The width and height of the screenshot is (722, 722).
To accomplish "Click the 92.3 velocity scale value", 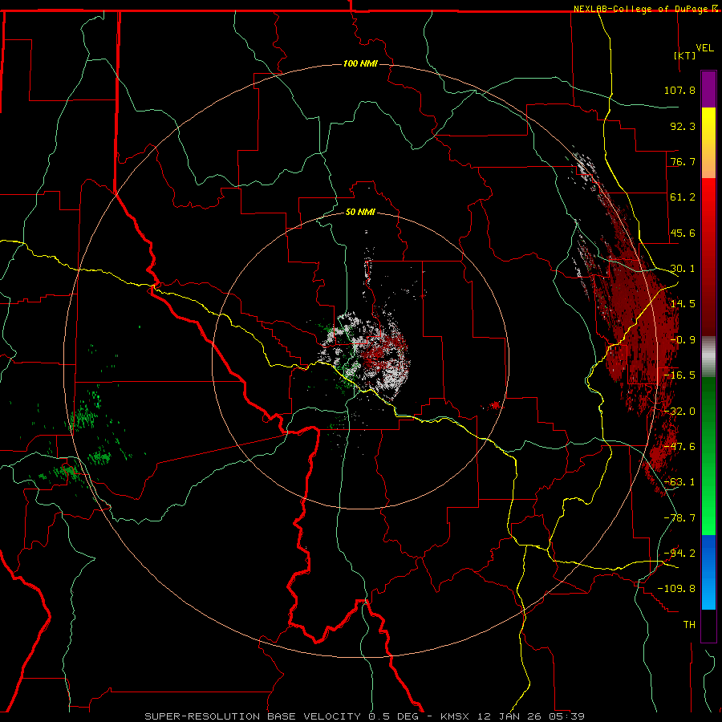I will click(x=683, y=126).
